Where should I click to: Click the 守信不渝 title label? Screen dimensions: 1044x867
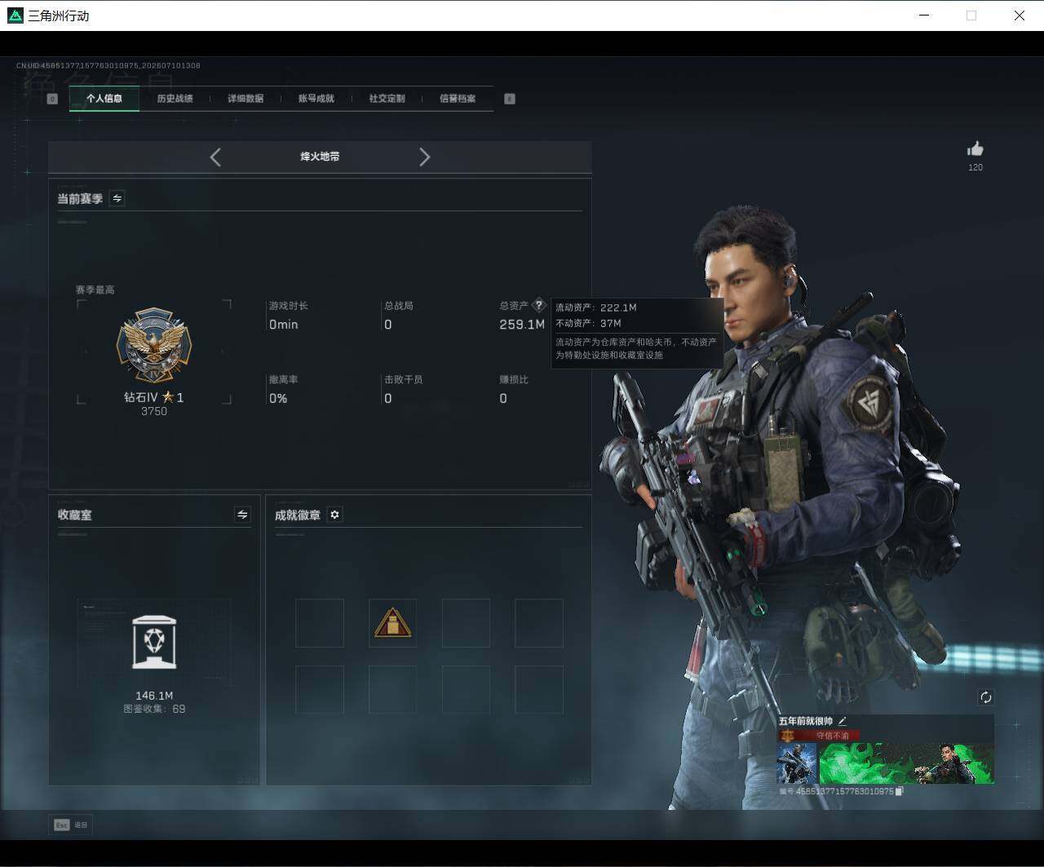(833, 736)
